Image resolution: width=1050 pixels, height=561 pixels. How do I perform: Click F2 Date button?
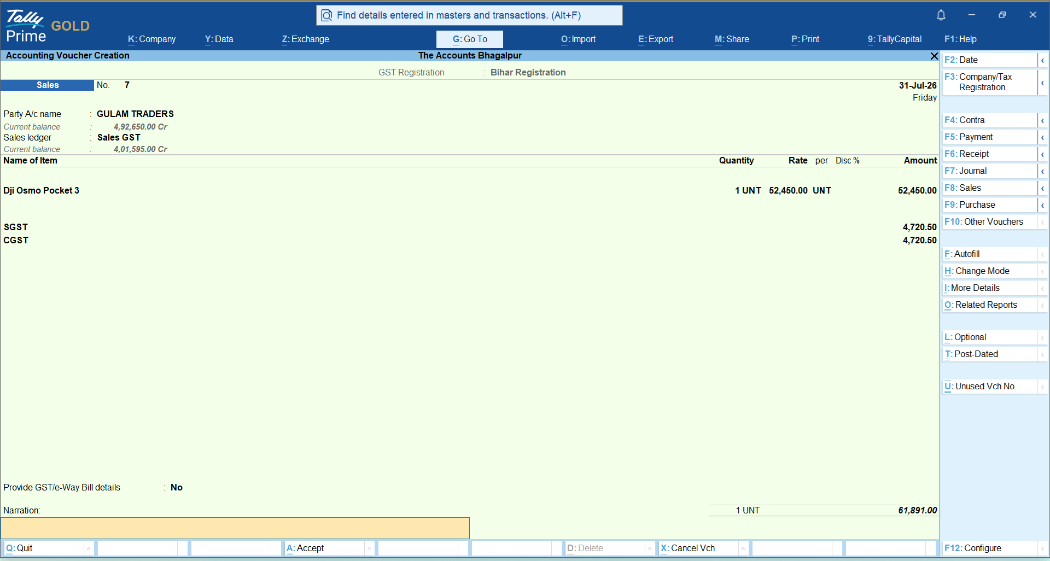point(990,60)
